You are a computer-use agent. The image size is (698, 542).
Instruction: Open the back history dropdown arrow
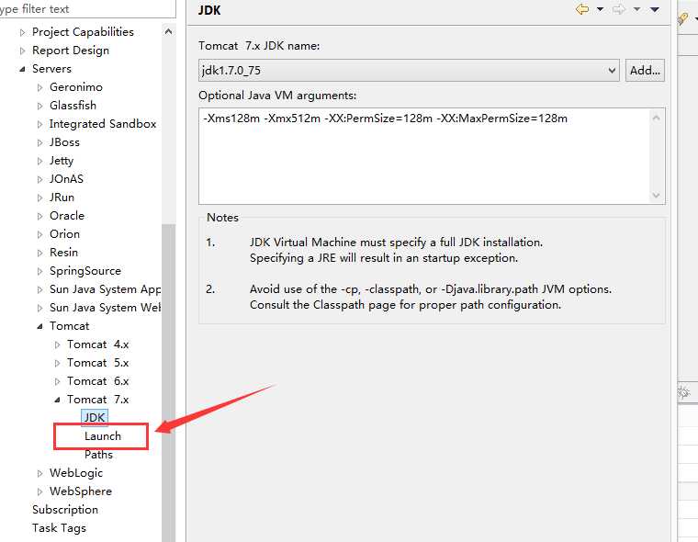click(x=600, y=9)
